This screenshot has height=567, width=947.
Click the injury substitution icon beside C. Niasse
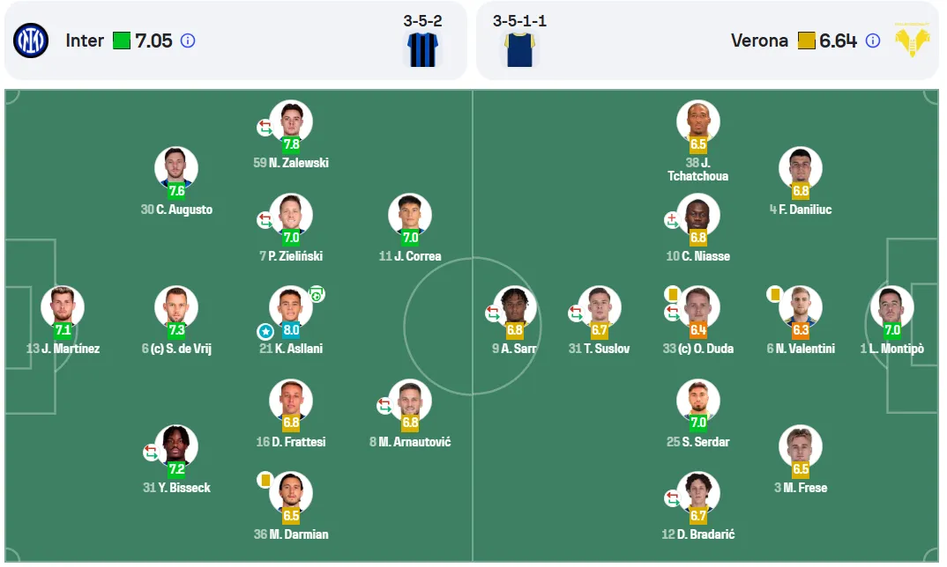(672, 220)
